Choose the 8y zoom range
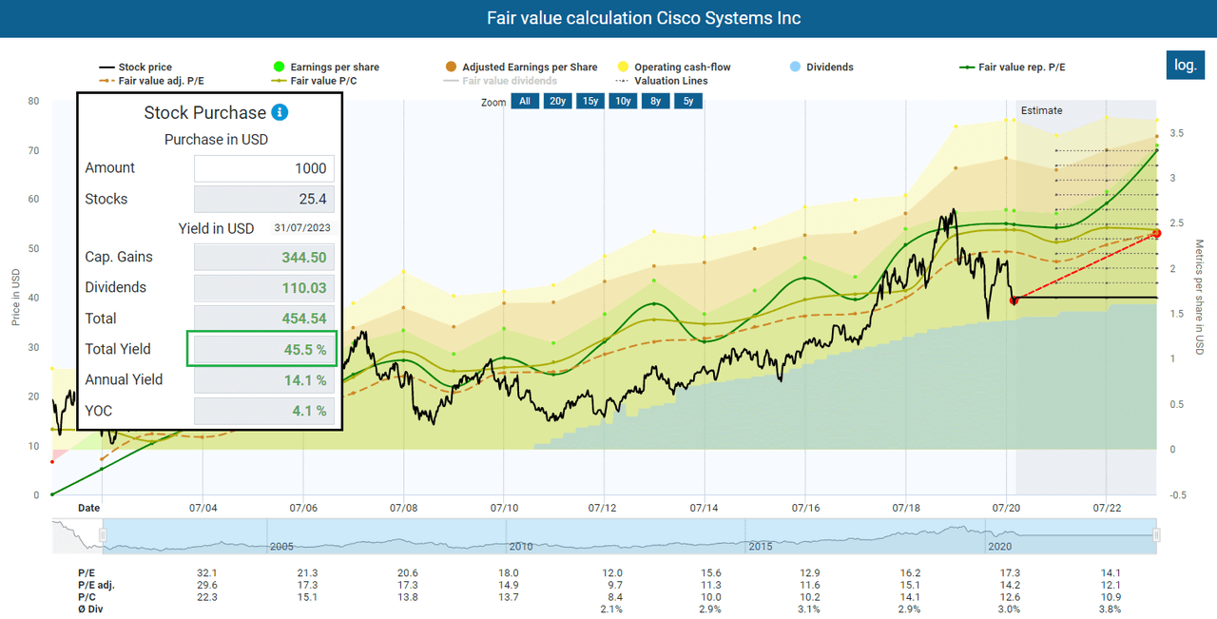This screenshot has height=619, width=1217. click(656, 102)
